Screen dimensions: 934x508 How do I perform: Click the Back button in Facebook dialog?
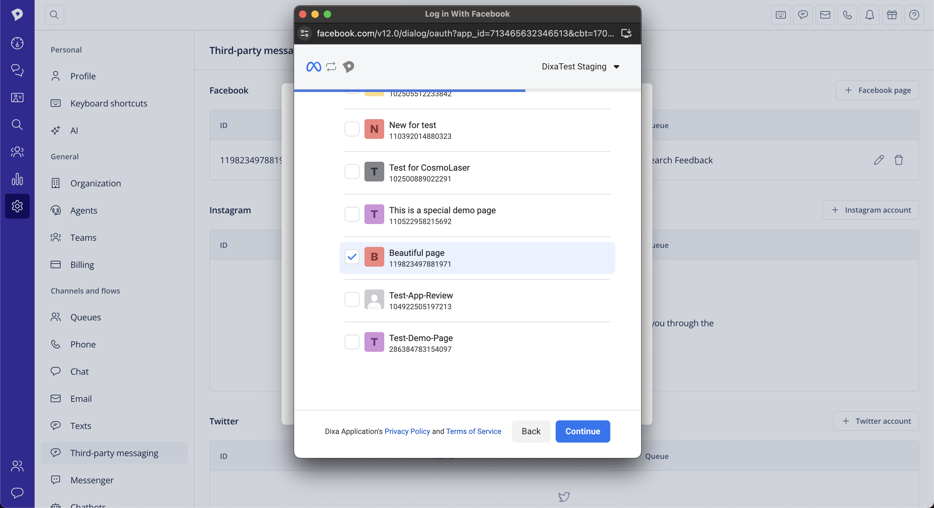(531, 431)
